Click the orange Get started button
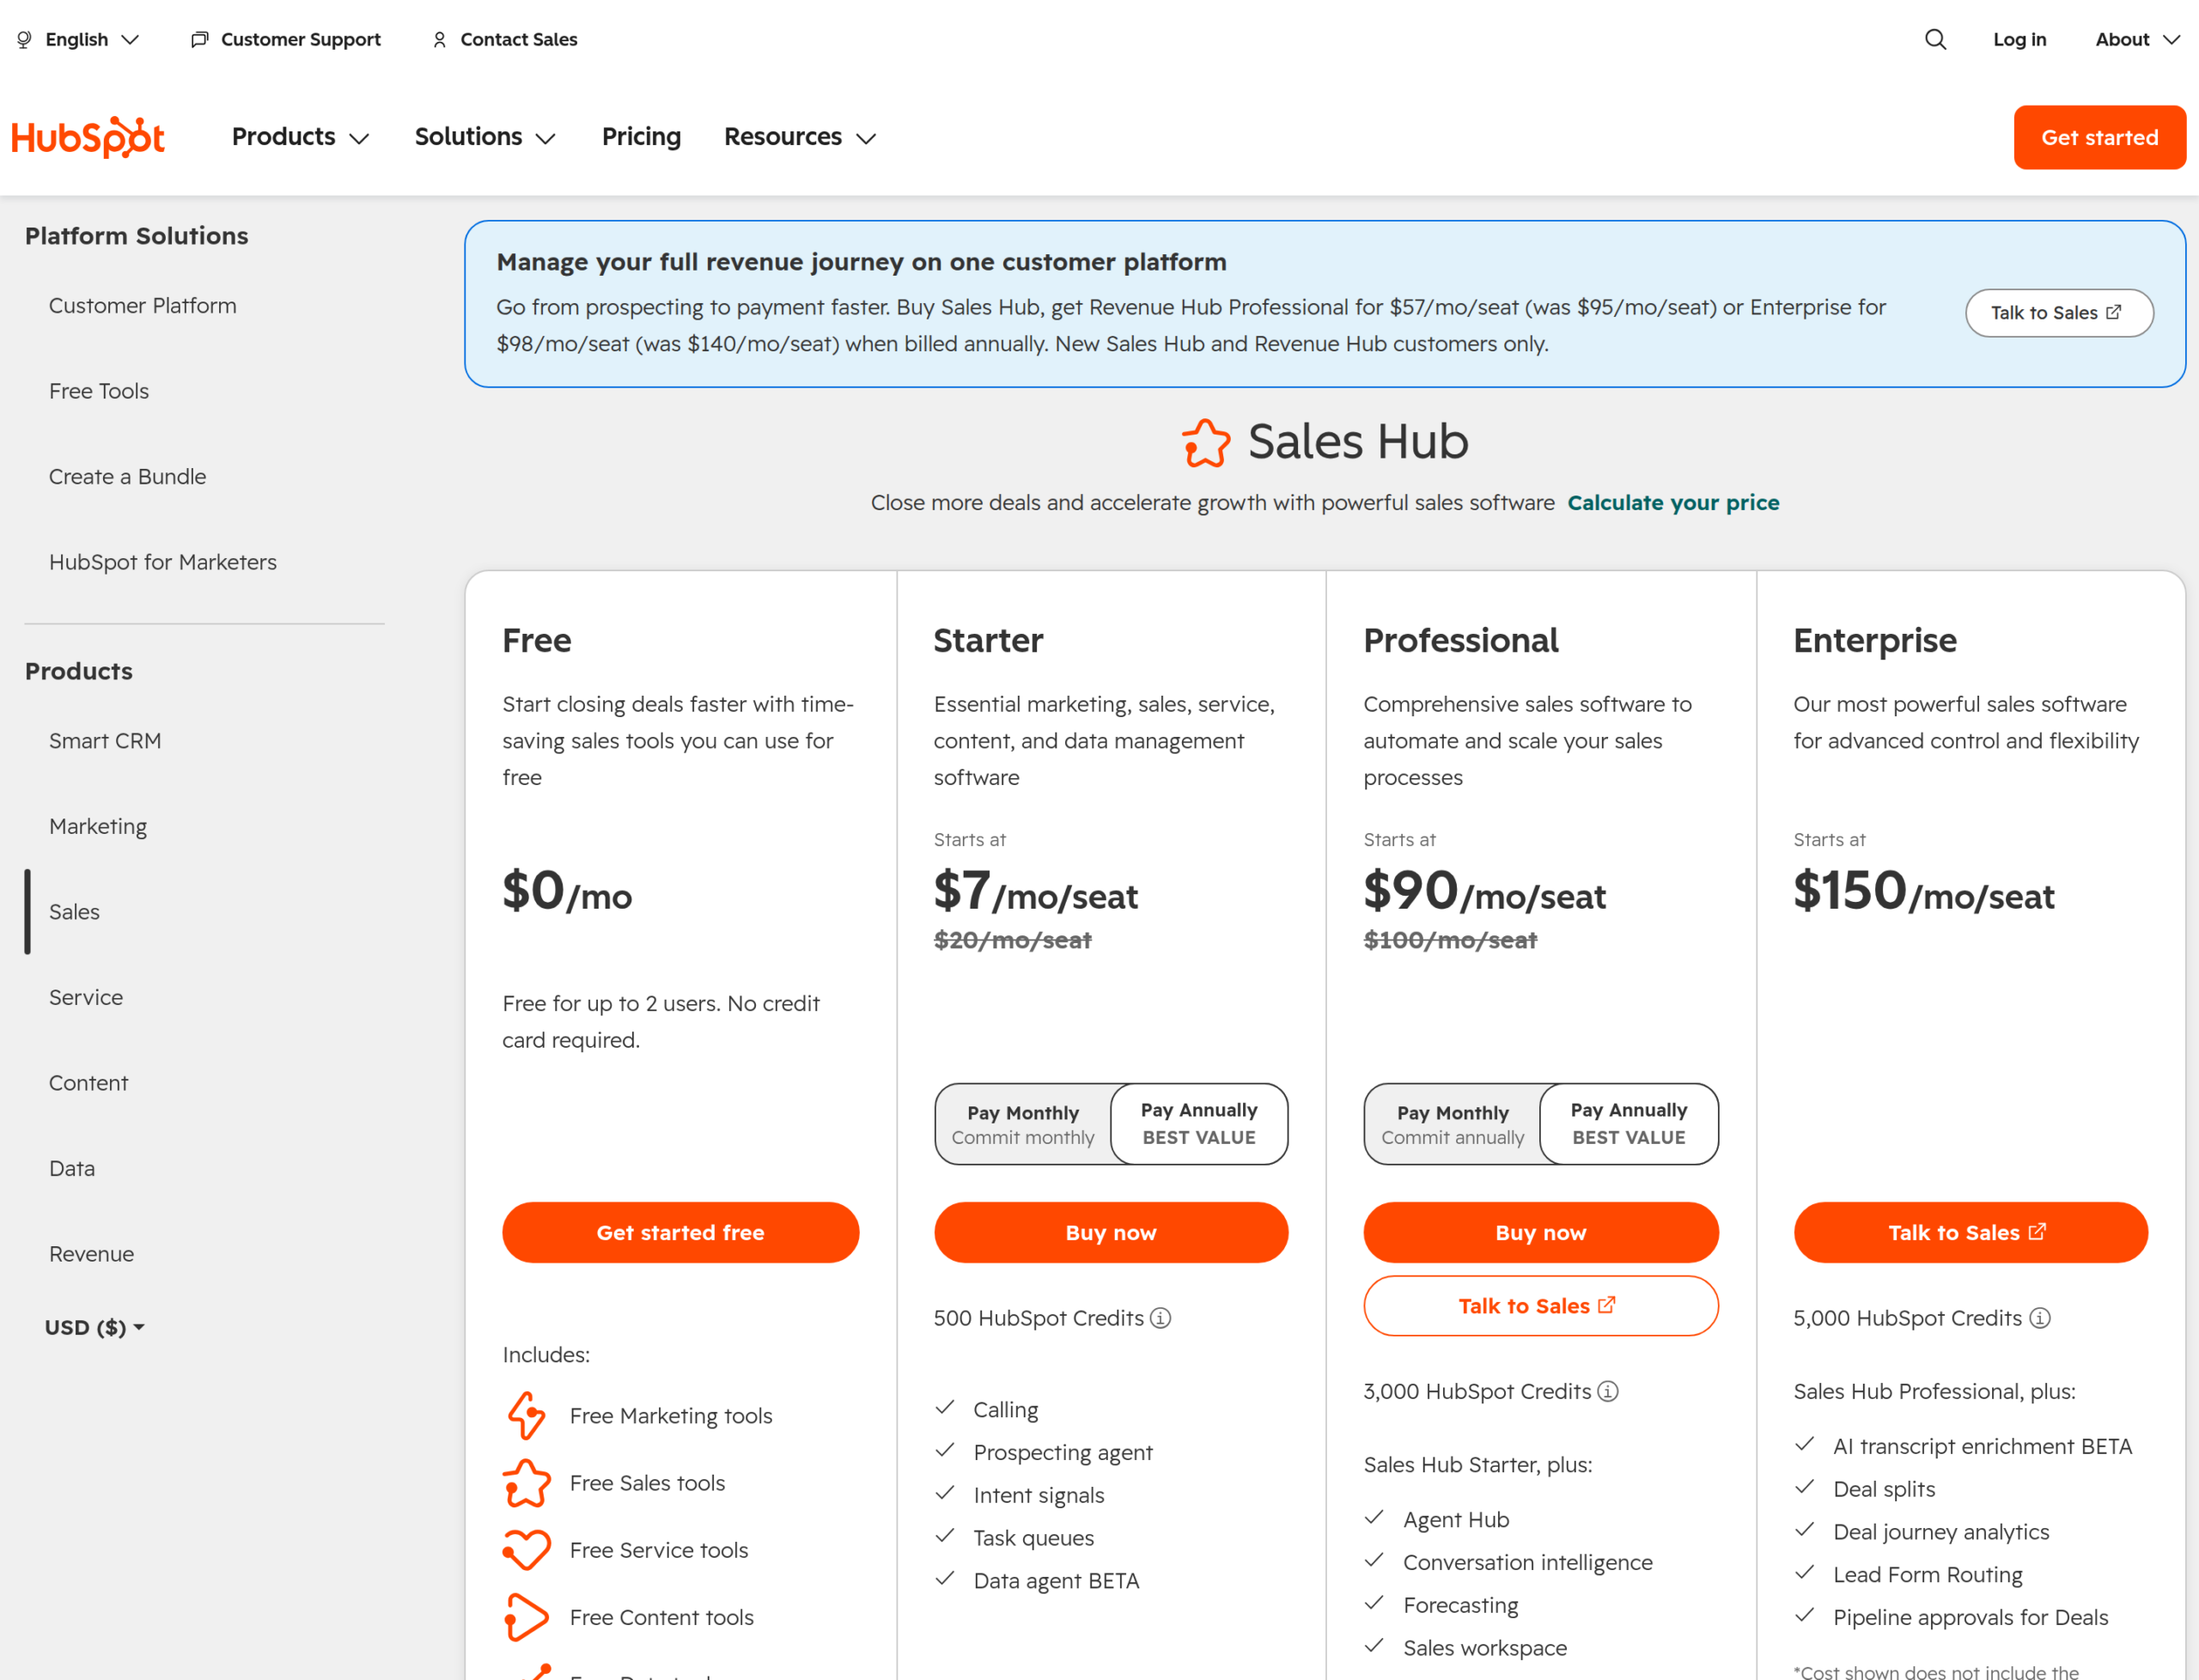Viewport: 2199px width, 1680px height. click(2099, 137)
